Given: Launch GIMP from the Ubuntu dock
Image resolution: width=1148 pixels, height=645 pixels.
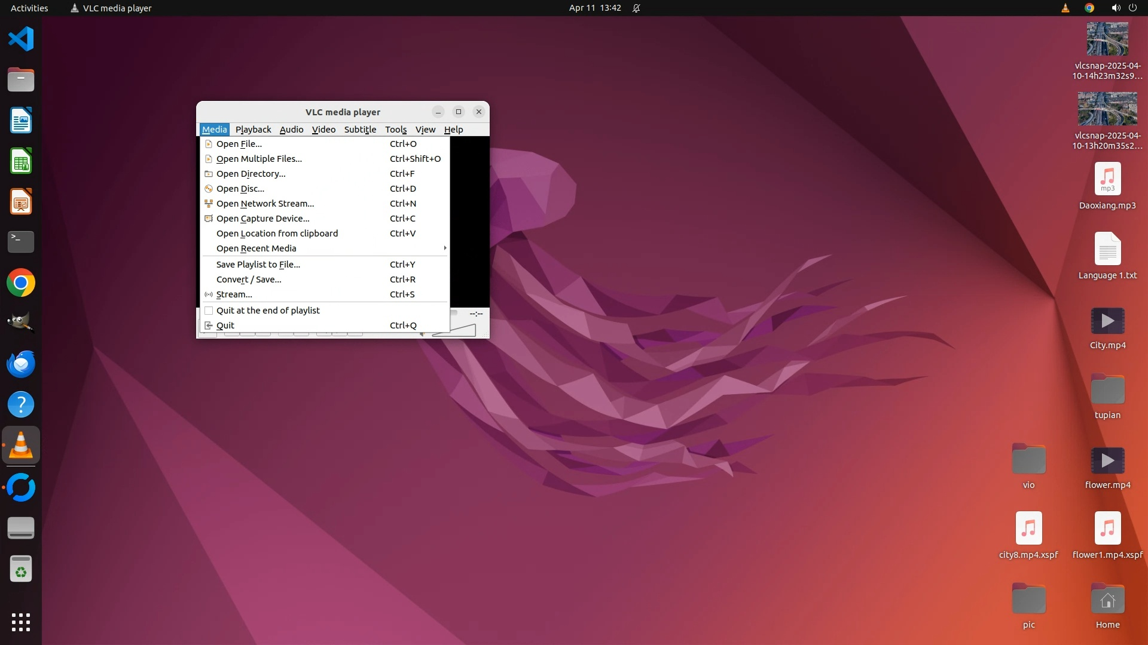Looking at the screenshot, I should tap(21, 323).
